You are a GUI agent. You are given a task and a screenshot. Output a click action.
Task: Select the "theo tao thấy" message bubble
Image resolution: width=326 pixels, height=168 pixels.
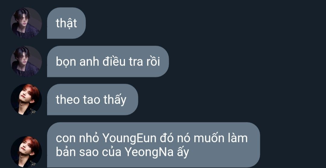pyautogui.click(x=93, y=99)
